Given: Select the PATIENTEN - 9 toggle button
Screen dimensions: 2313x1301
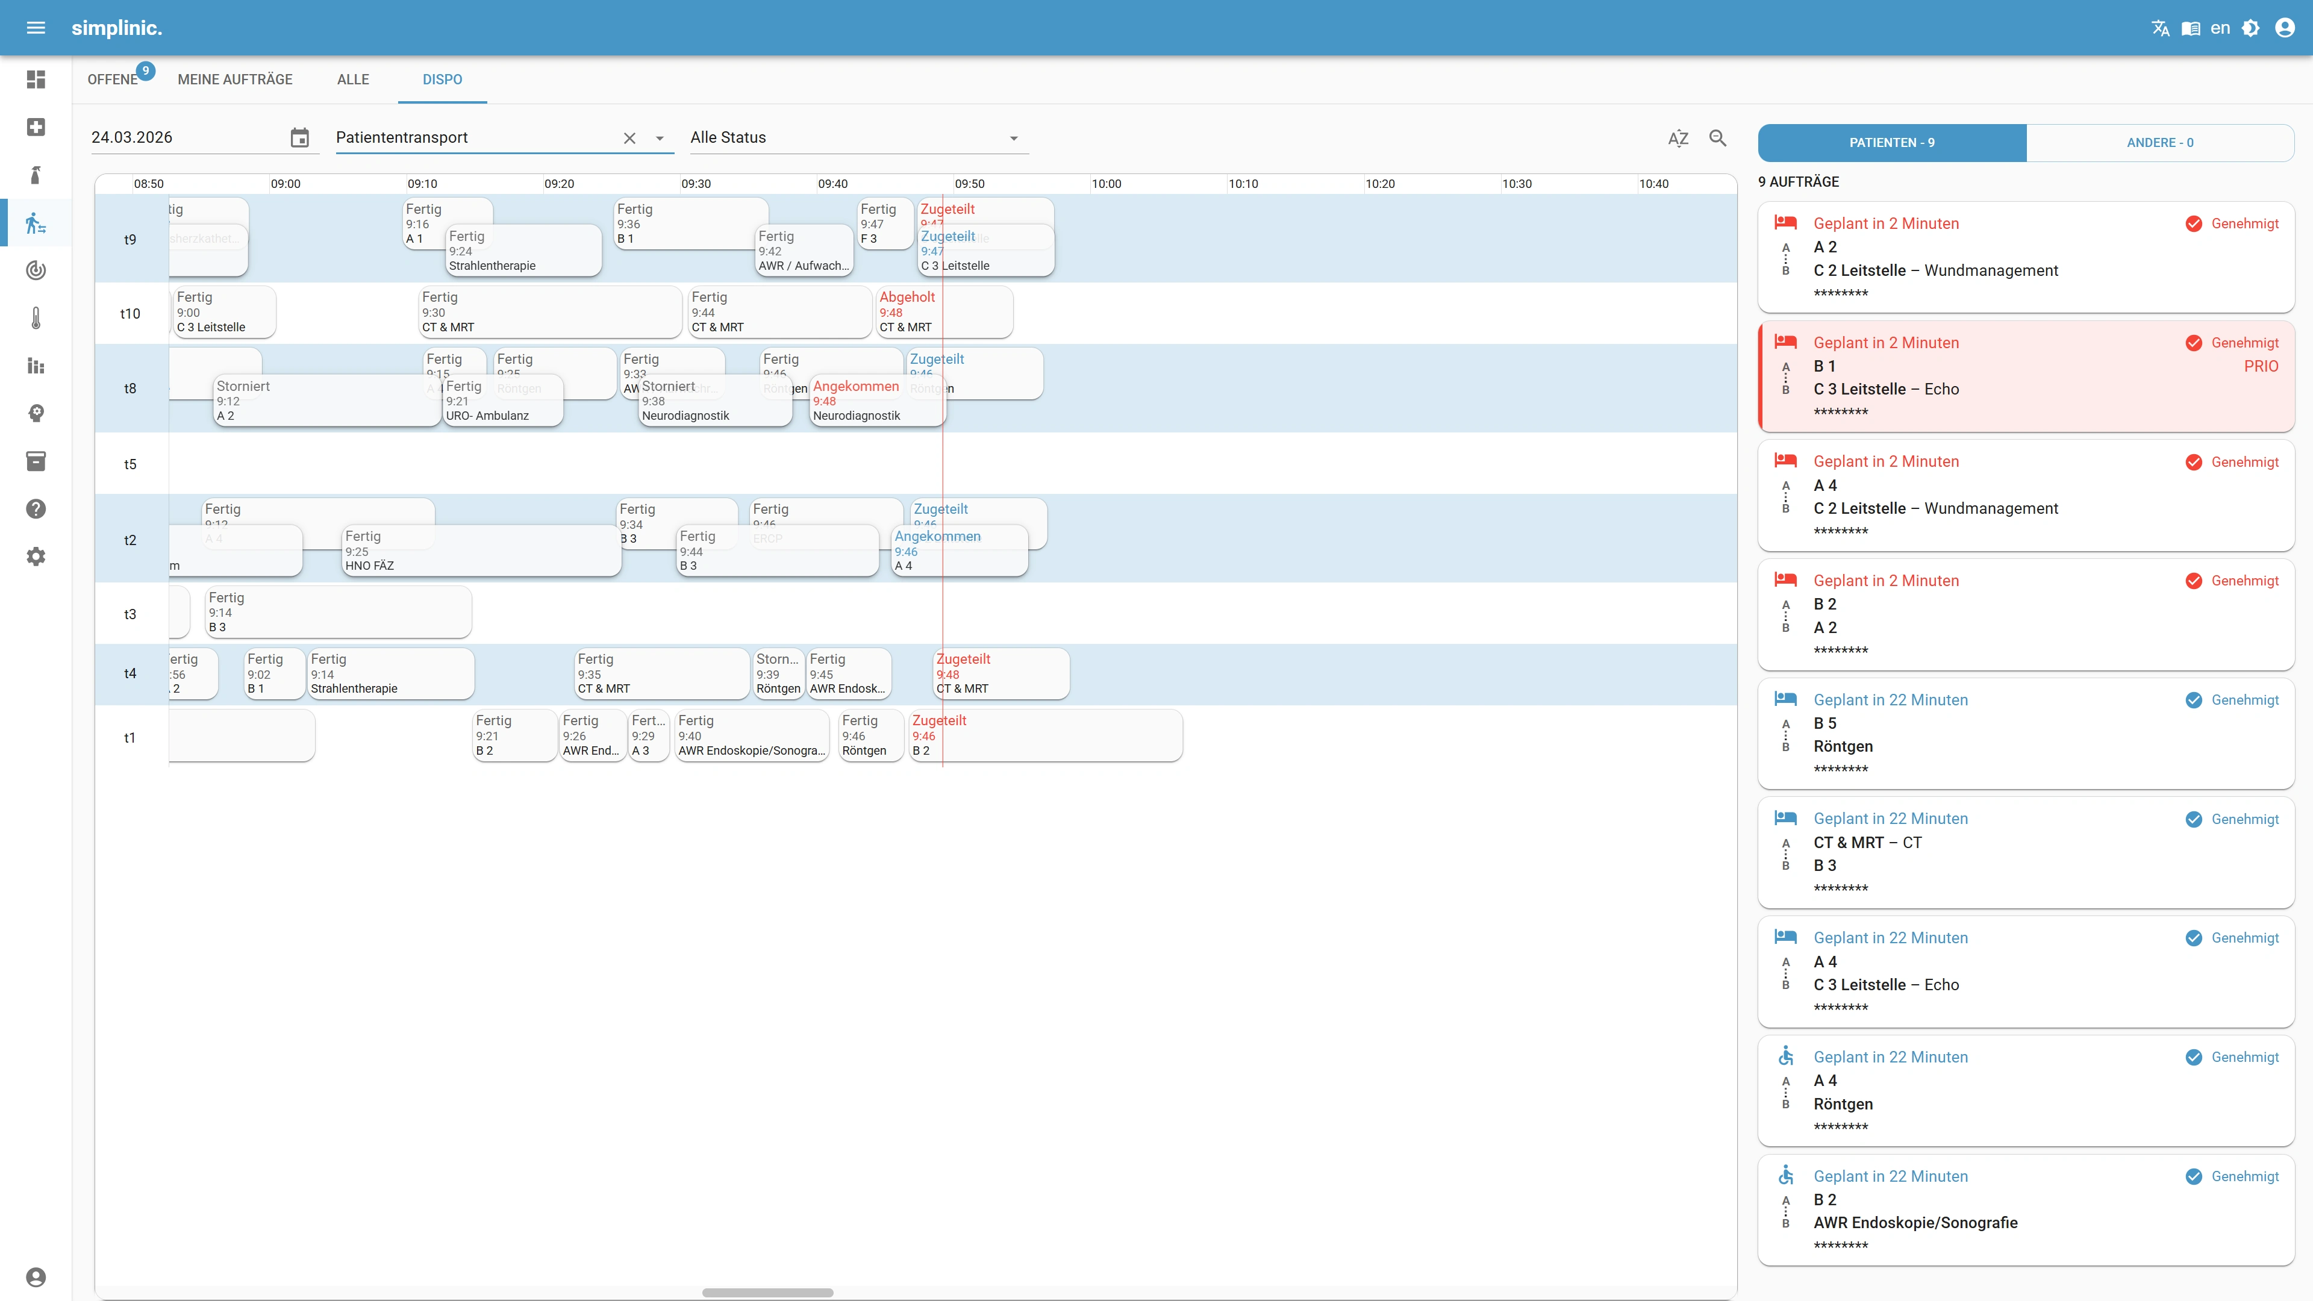Looking at the screenshot, I should click(1892, 143).
